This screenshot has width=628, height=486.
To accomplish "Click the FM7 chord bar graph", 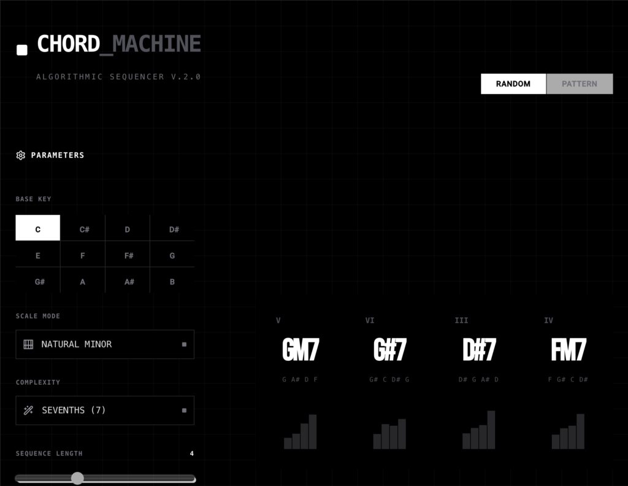I will pyautogui.click(x=568, y=432).
